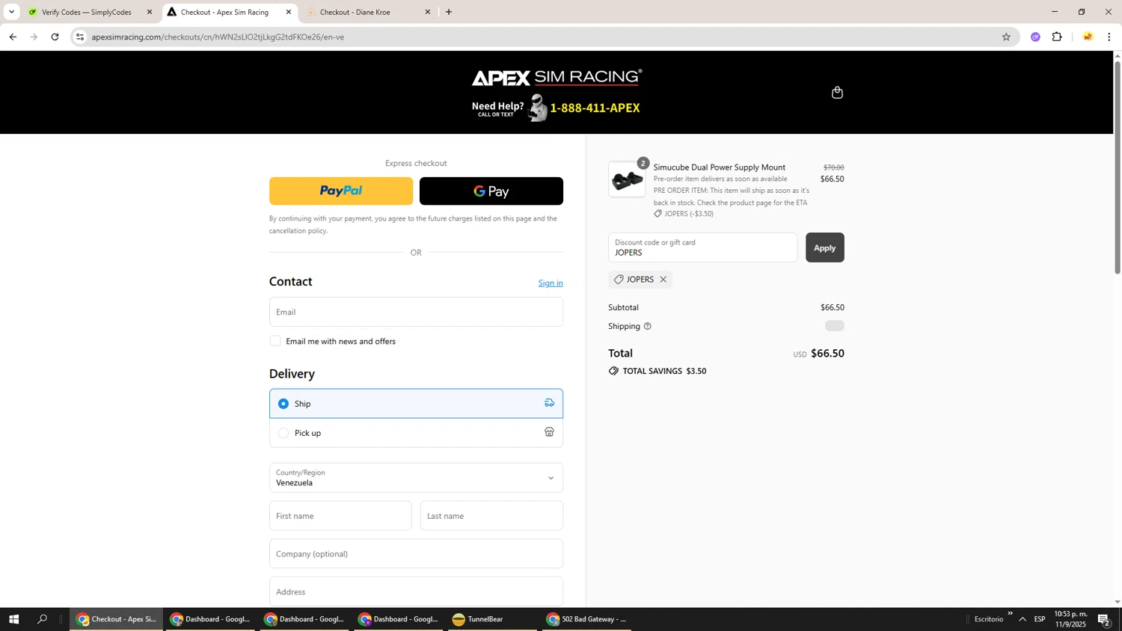Click the shipping info question mark icon

[647, 326]
